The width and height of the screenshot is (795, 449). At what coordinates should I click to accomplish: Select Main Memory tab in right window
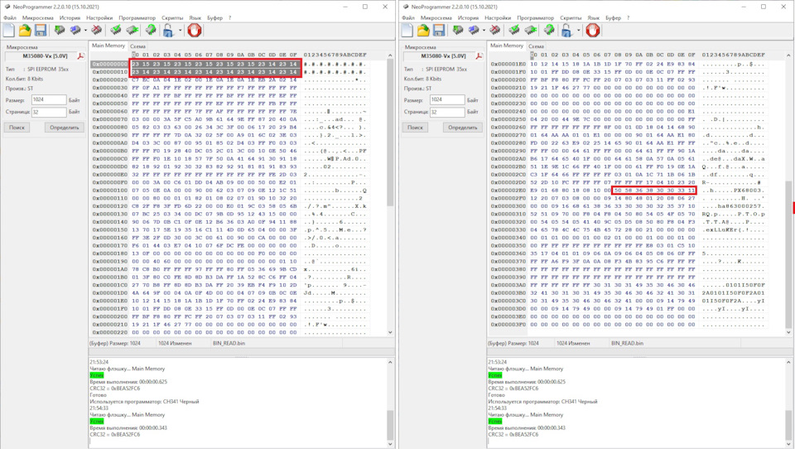pyautogui.click(x=507, y=46)
